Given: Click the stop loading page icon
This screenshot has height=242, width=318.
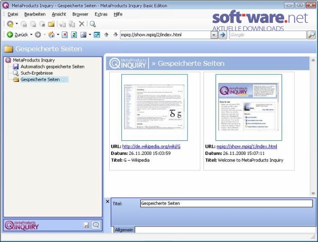Looking at the screenshot, I should [65, 35].
